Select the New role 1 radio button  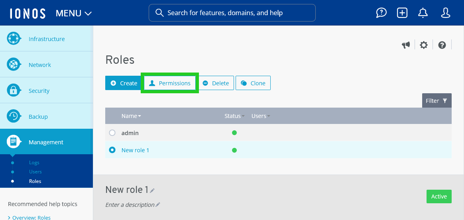112,150
